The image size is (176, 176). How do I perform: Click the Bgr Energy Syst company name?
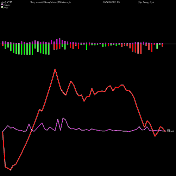pos(146,2)
